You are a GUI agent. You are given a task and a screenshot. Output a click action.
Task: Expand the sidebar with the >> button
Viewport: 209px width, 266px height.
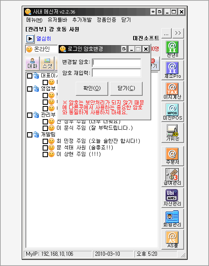[178, 33]
